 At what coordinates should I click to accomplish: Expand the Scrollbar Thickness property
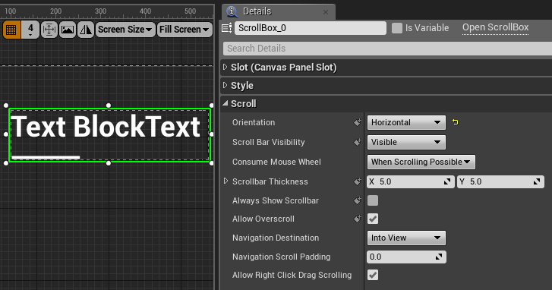226,181
